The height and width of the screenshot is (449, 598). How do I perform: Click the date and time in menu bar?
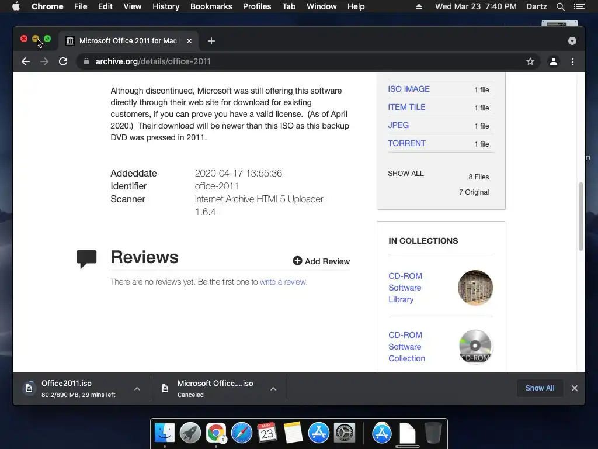[x=475, y=6]
